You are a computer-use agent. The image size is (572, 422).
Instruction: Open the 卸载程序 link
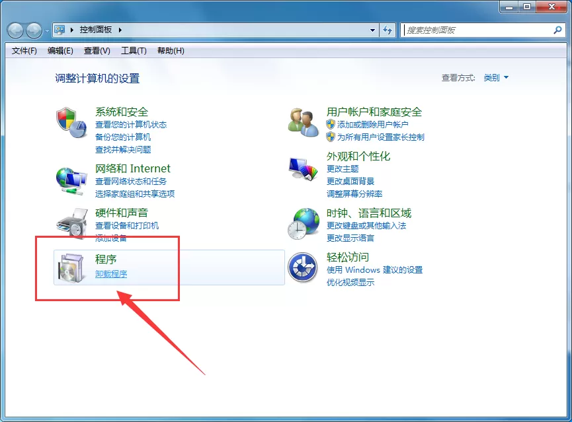click(111, 273)
